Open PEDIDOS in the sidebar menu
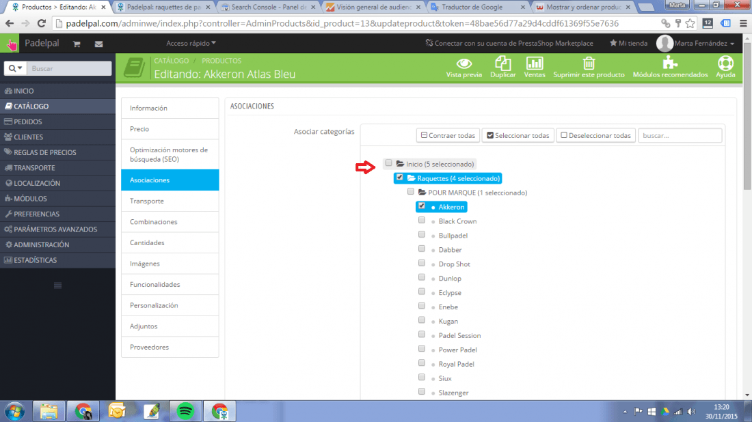The width and height of the screenshot is (752, 422). point(57,122)
